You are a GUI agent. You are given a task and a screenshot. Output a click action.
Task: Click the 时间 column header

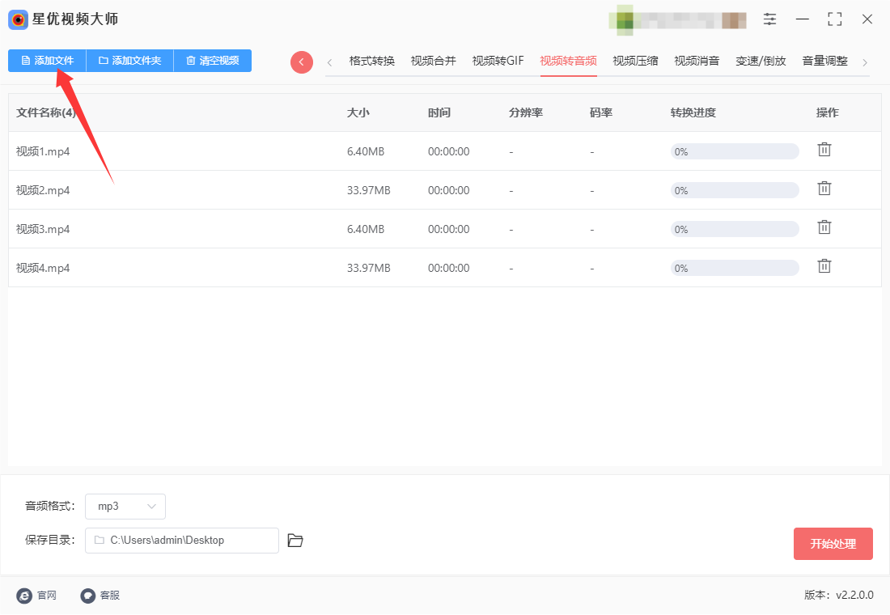439,113
